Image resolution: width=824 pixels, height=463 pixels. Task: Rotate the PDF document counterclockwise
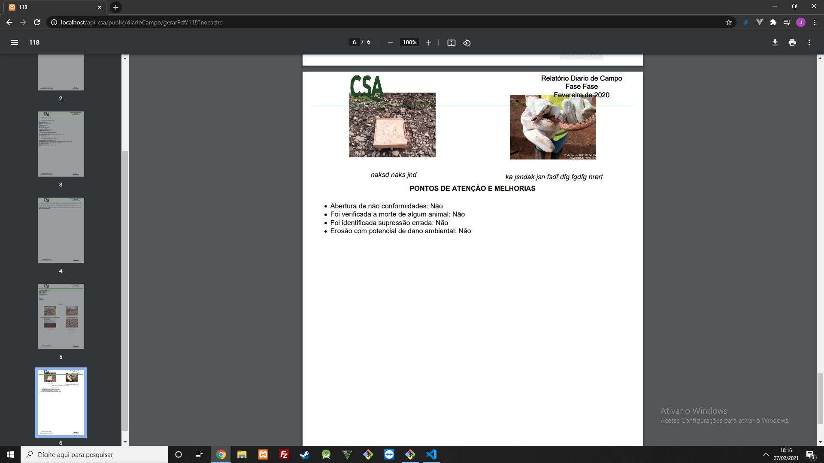(x=467, y=42)
